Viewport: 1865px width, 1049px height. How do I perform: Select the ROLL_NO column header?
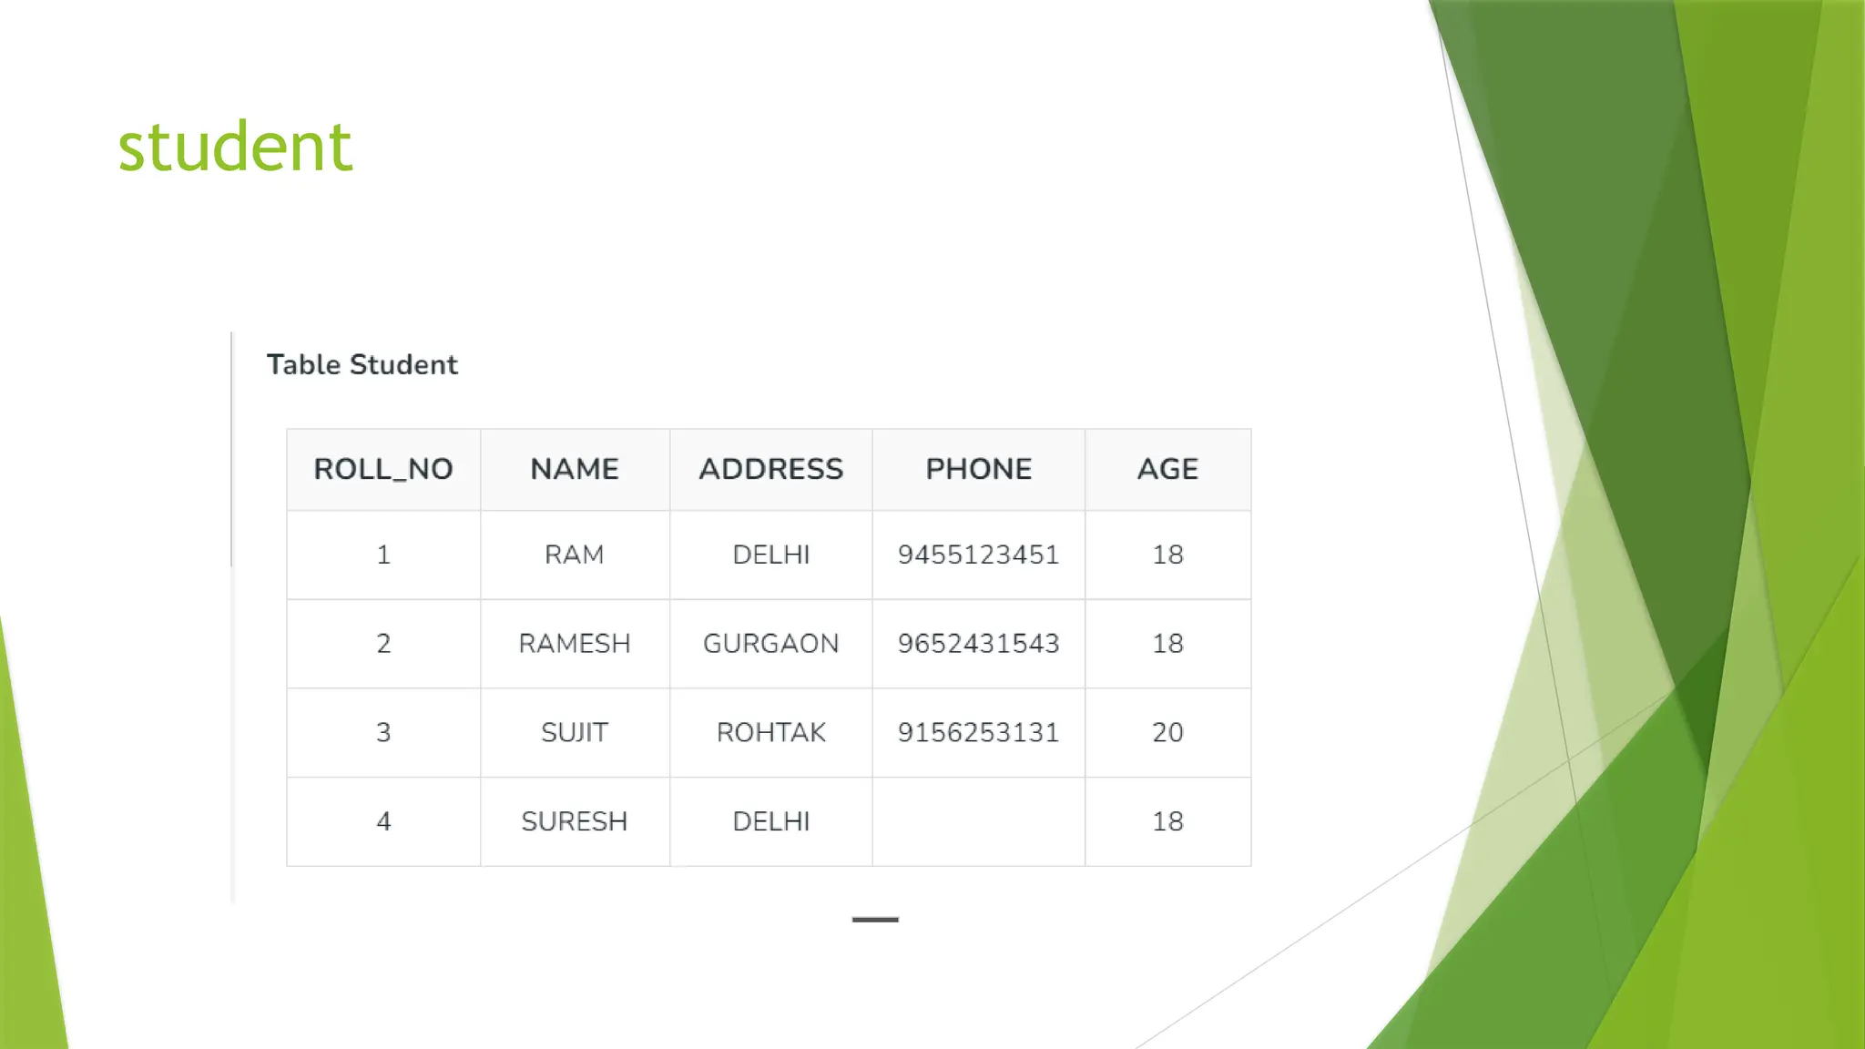click(x=383, y=469)
